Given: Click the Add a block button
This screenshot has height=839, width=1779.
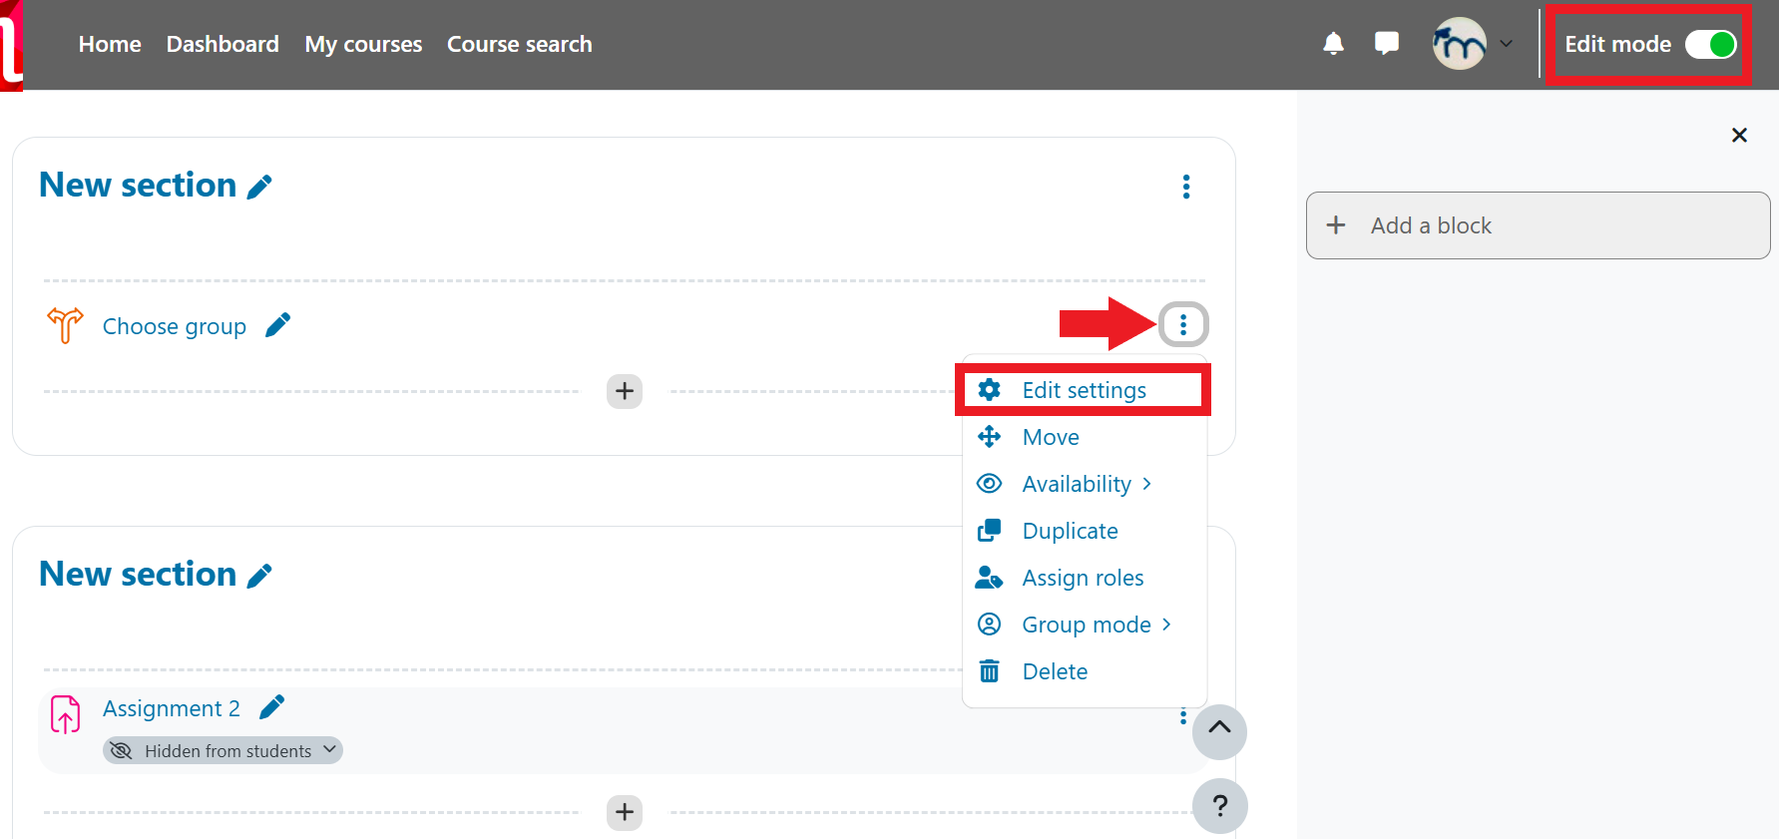Looking at the screenshot, I should (x=1537, y=225).
